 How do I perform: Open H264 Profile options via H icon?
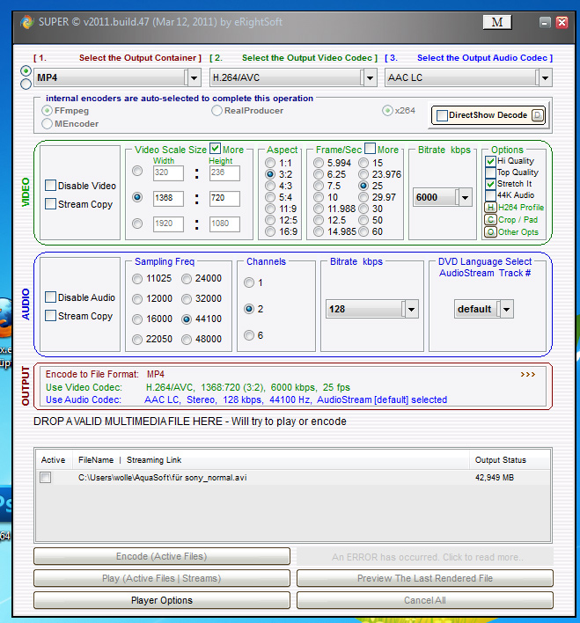coord(490,208)
